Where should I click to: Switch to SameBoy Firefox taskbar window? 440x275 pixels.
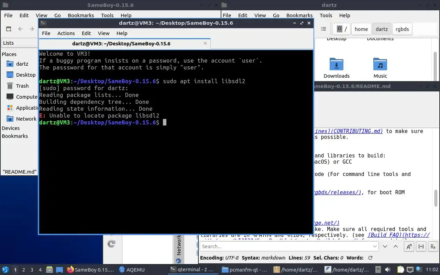90,270
